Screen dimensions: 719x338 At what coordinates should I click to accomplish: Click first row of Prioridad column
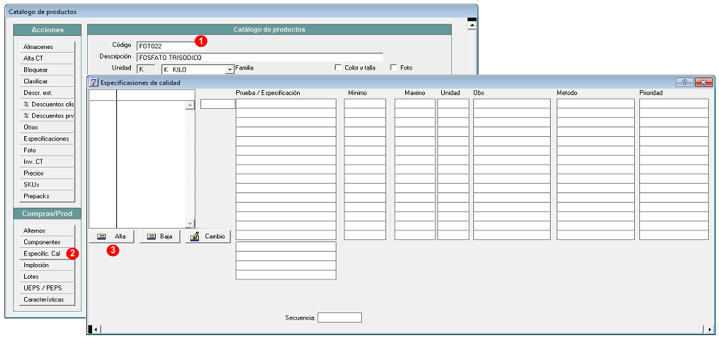[674, 104]
